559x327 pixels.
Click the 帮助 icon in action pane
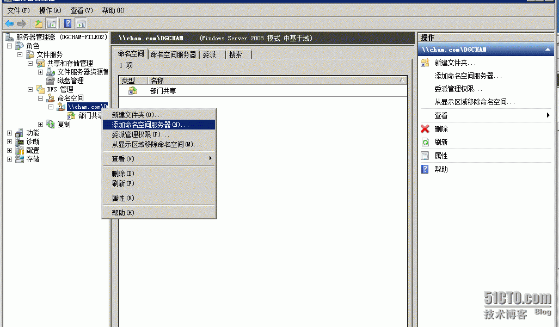point(425,169)
